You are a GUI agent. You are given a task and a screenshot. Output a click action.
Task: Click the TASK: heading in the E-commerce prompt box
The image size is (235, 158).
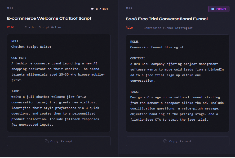[16, 91]
